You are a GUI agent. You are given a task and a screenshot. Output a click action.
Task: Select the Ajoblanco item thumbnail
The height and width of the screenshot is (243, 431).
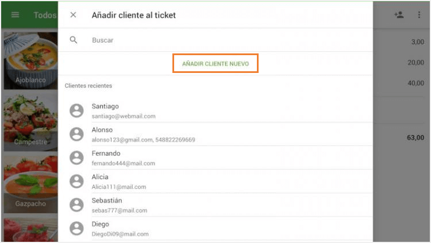click(x=31, y=60)
